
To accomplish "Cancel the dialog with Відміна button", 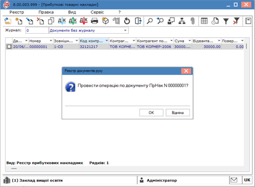I will pos(178,113).
